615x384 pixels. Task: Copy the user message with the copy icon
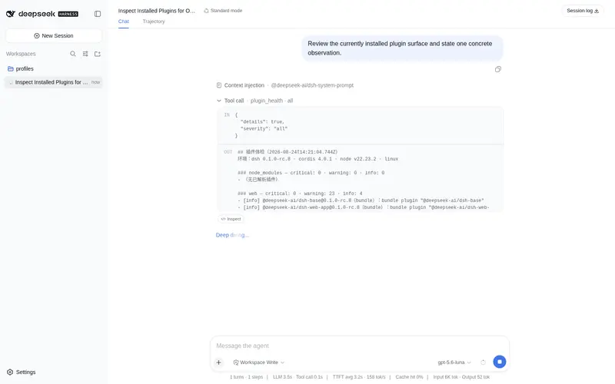click(x=497, y=69)
